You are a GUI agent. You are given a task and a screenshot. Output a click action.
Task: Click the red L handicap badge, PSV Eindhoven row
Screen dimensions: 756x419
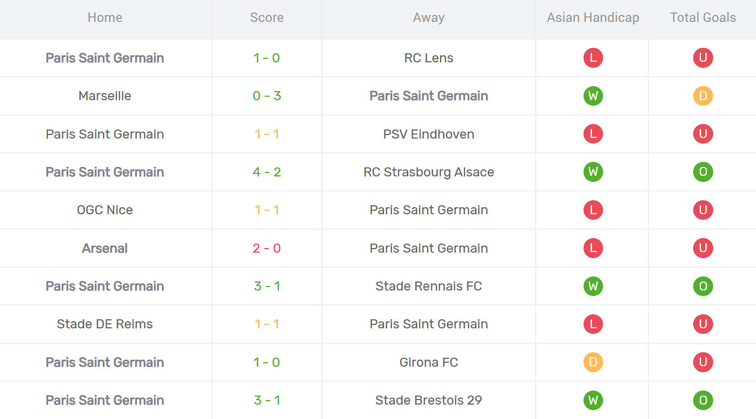pos(593,134)
